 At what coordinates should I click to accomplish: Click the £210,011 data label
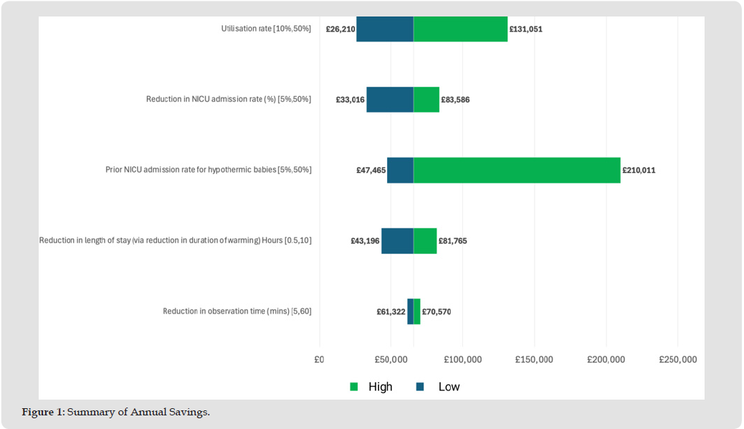[638, 170]
